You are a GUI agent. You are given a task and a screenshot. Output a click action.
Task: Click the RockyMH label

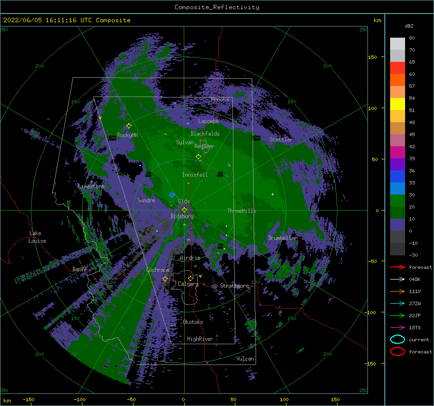point(127,135)
